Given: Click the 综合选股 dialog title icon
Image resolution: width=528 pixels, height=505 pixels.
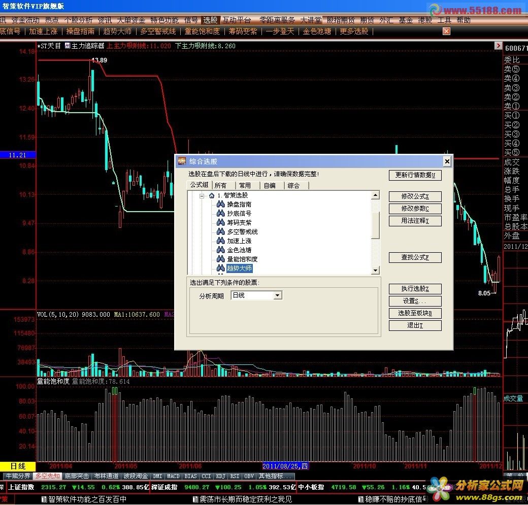Looking at the screenshot, I should (x=182, y=161).
